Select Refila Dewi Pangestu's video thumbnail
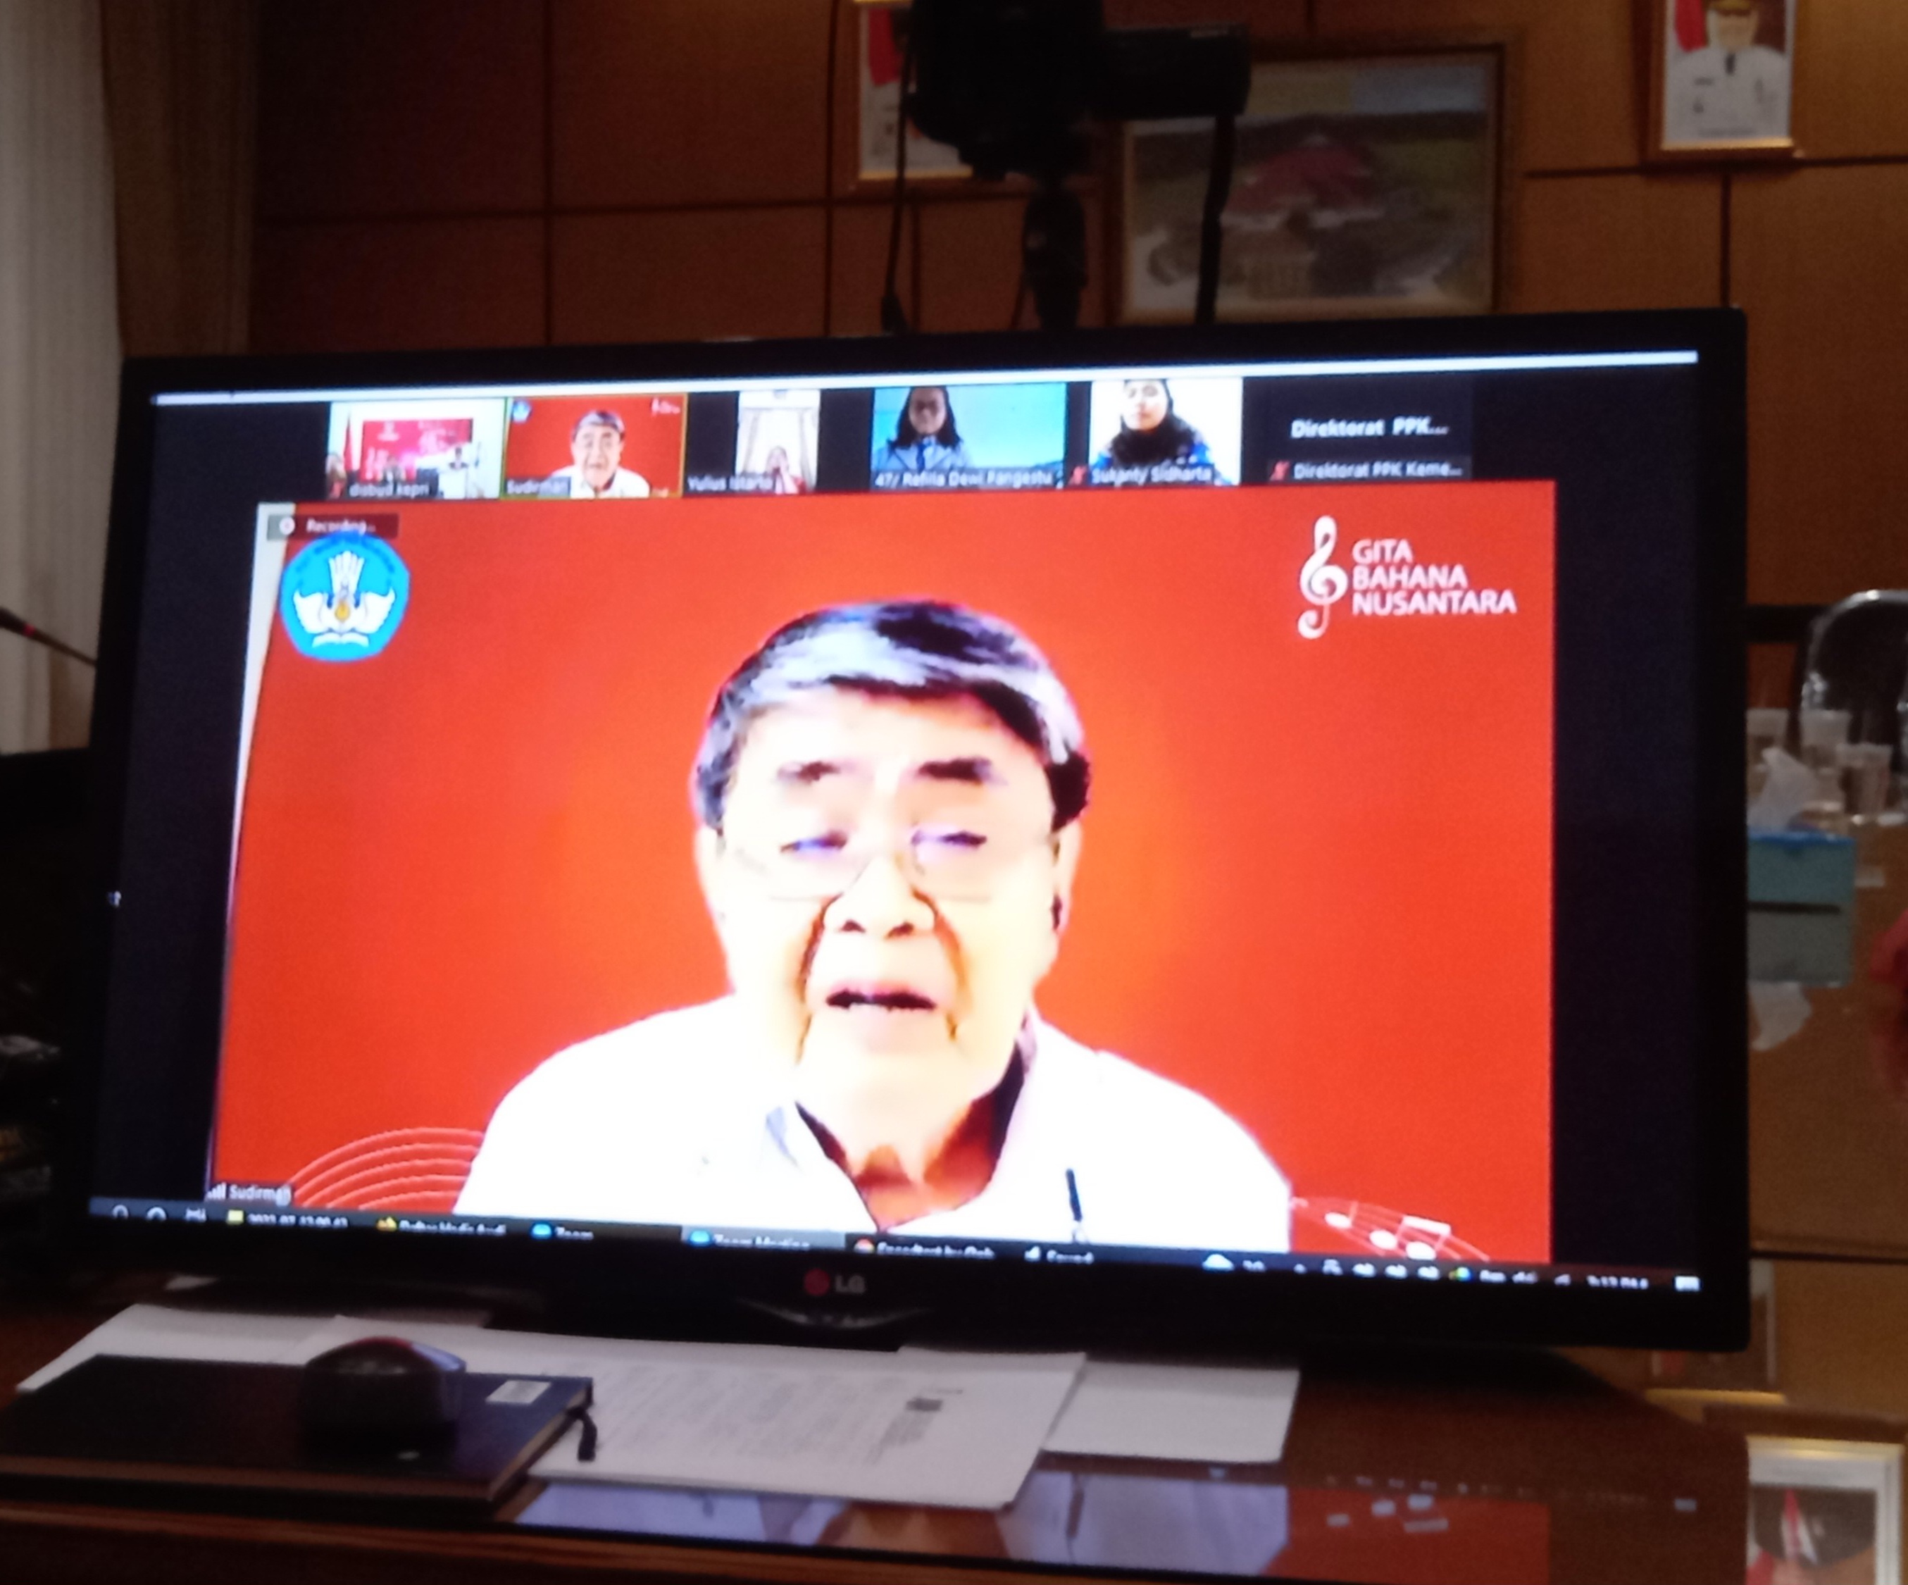 968,436
